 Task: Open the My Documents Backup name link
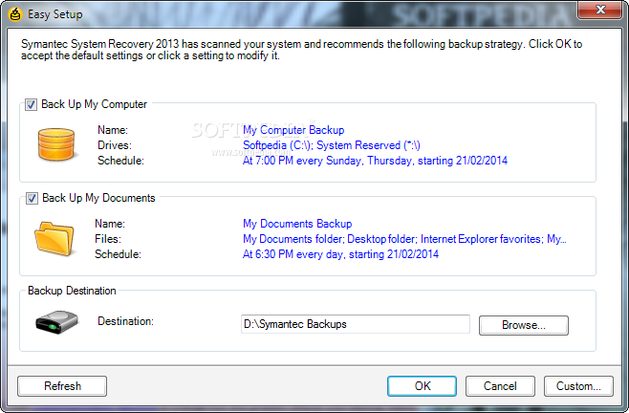[297, 224]
